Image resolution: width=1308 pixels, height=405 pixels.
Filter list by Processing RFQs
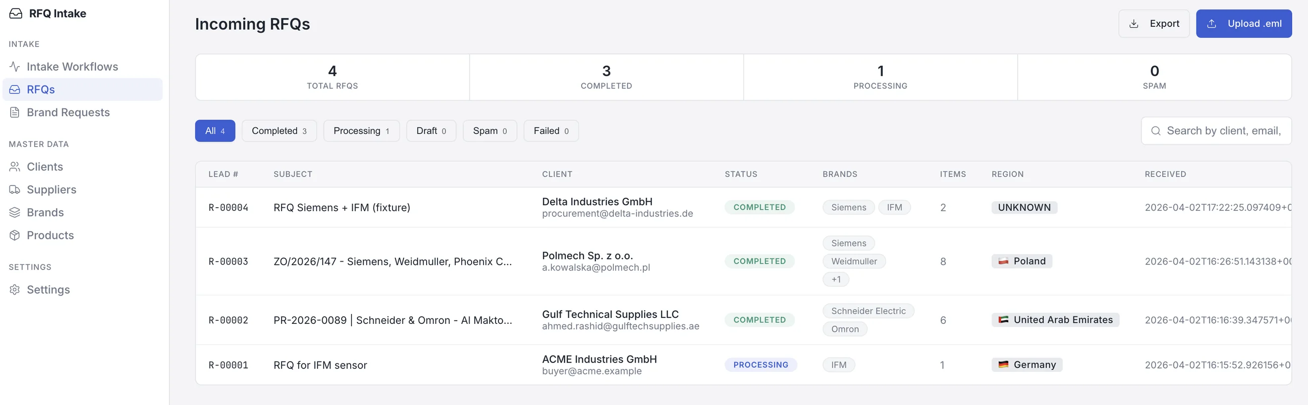[362, 131]
